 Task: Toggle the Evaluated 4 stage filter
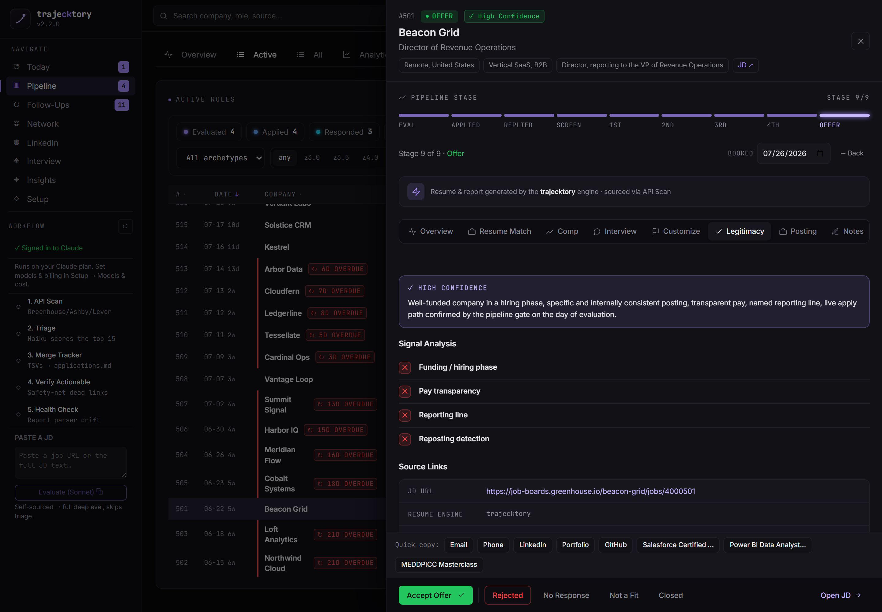[x=209, y=132]
